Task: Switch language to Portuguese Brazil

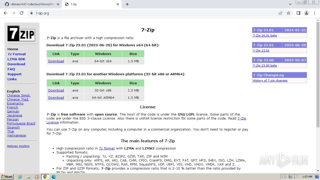Action: point(21,123)
